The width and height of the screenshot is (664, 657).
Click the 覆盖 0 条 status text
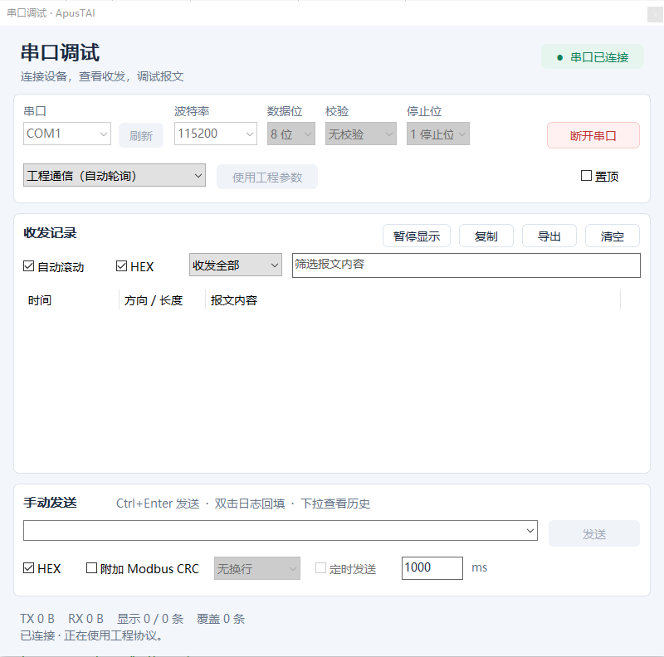click(221, 619)
